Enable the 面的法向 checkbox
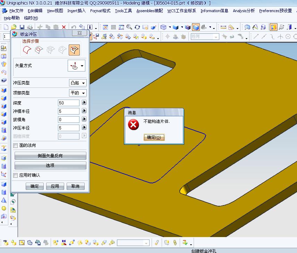Screen dimensions: 297x253 point(16,145)
